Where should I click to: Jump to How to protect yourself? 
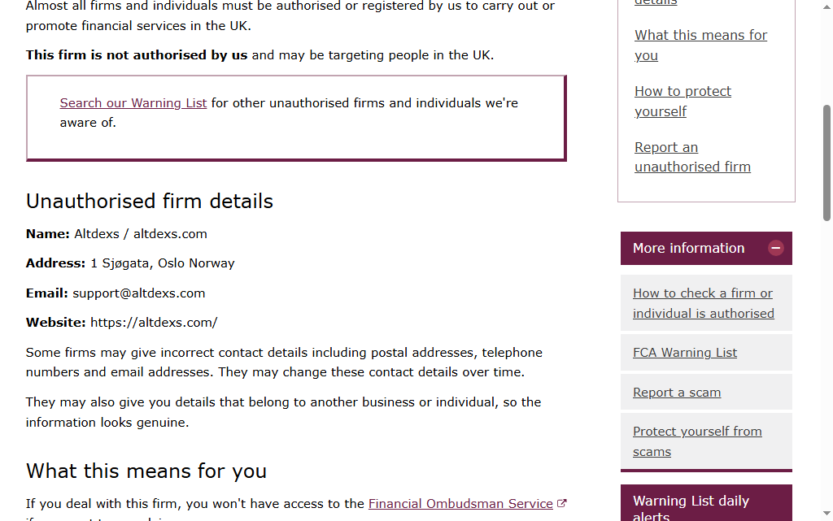683,102
